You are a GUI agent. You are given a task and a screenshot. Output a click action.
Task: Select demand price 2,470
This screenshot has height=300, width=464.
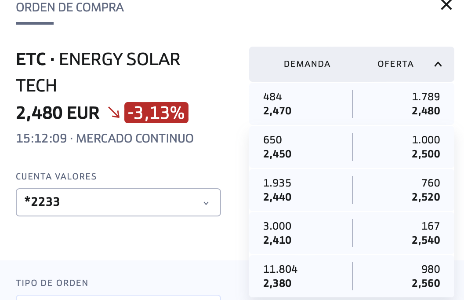tap(277, 111)
